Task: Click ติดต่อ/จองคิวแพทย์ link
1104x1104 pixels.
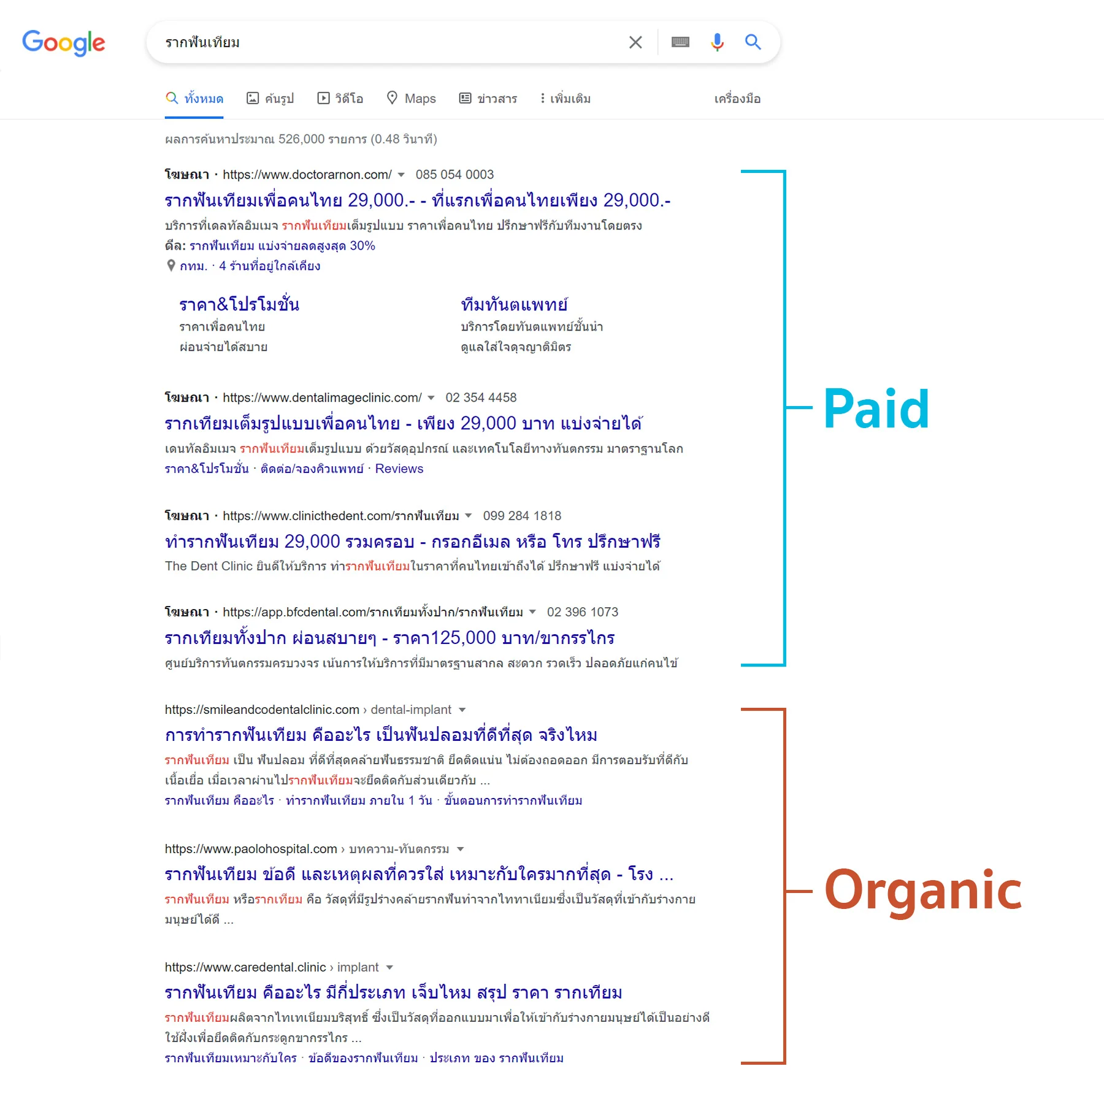Action: [x=312, y=469]
